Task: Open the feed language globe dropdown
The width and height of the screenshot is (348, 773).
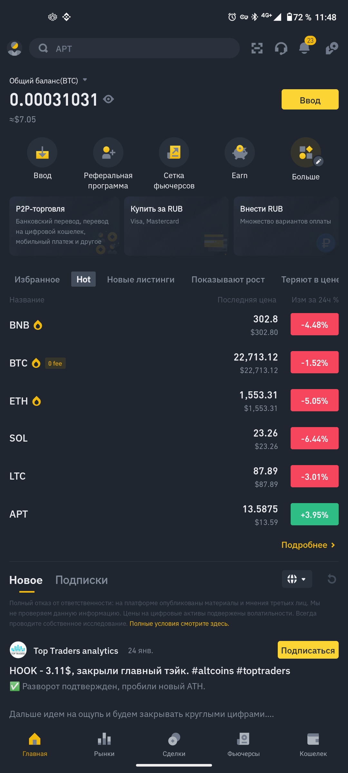Action: [x=297, y=579]
